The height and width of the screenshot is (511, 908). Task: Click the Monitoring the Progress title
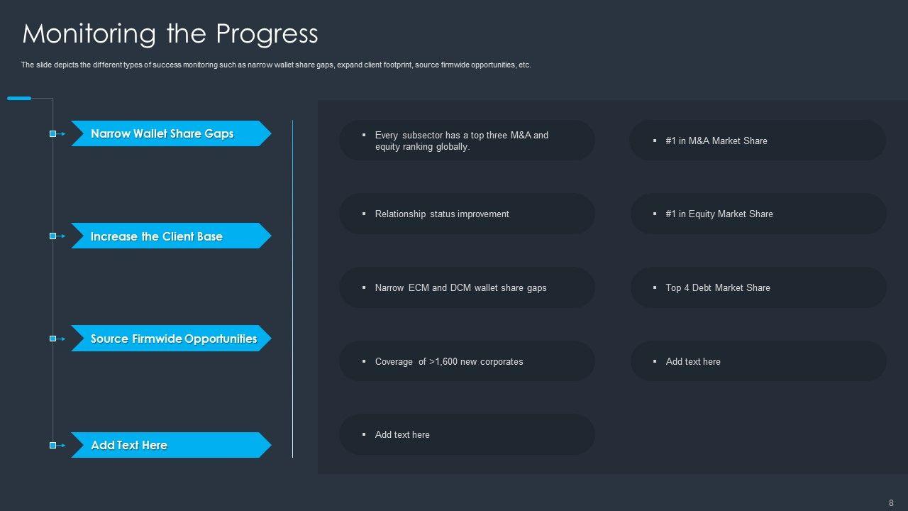click(170, 33)
